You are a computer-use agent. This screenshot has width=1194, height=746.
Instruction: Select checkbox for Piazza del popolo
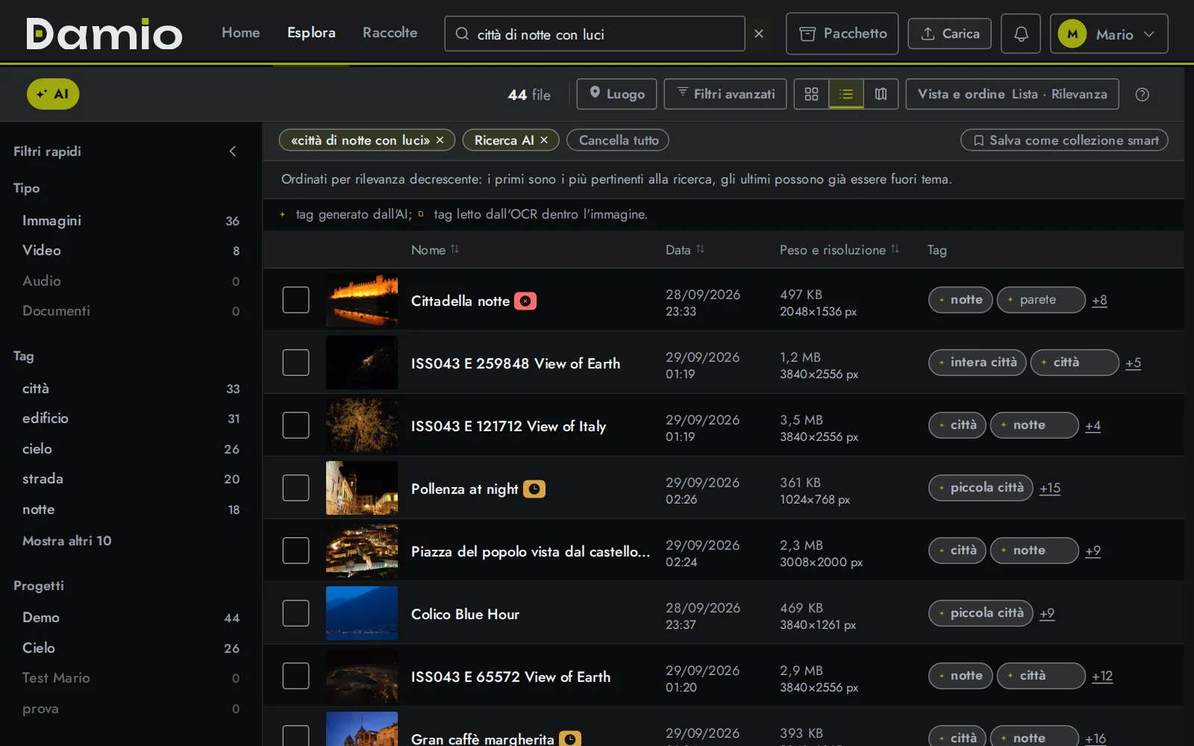pyautogui.click(x=296, y=551)
